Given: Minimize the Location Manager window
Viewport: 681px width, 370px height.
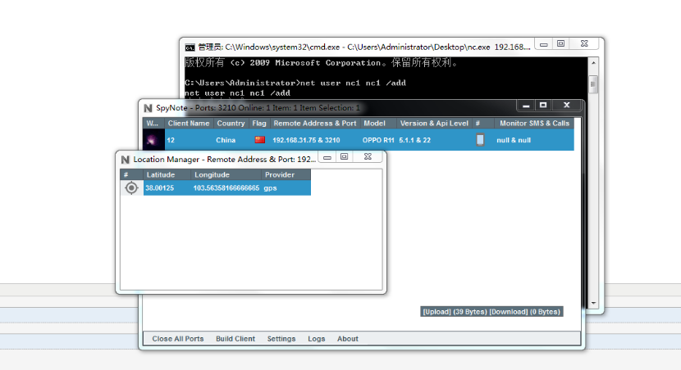Looking at the screenshot, I should pyautogui.click(x=327, y=157).
